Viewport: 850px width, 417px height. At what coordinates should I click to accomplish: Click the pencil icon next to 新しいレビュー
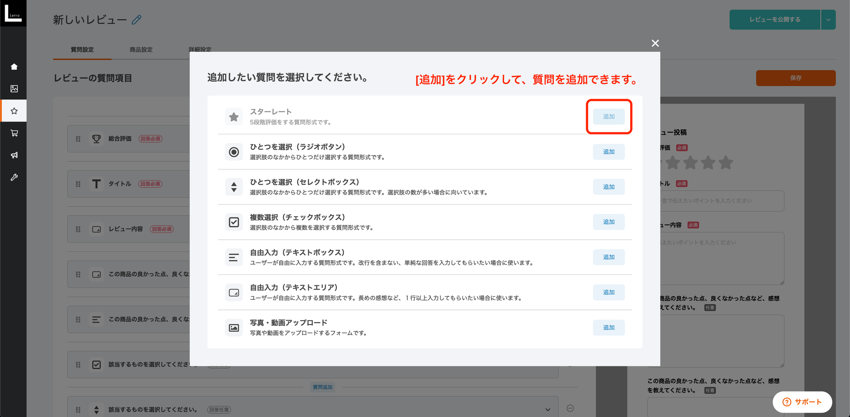click(136, 20)
